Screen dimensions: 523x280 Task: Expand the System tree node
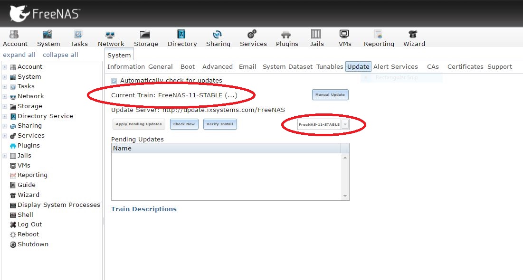coord(5,77)
